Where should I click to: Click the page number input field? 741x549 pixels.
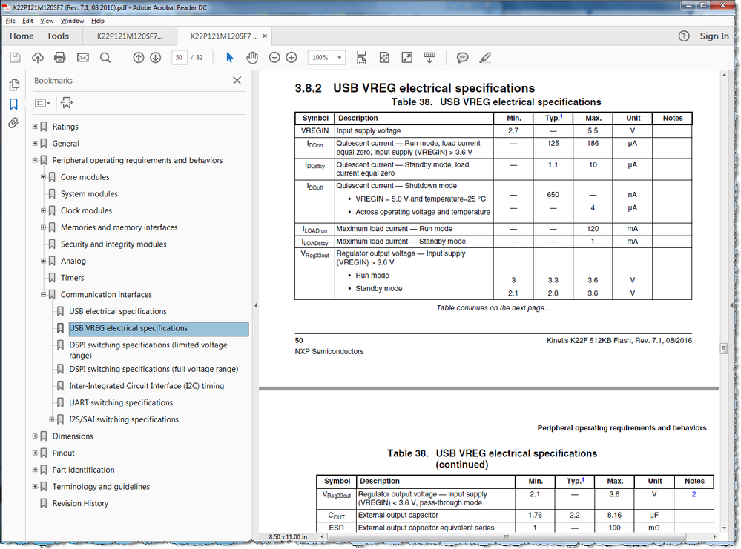pyautogui.click(x=179, y=57)
